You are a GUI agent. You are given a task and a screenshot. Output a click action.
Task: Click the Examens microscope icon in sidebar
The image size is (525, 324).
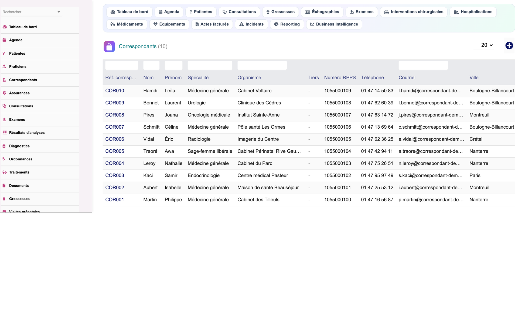[x=4, y=119]
